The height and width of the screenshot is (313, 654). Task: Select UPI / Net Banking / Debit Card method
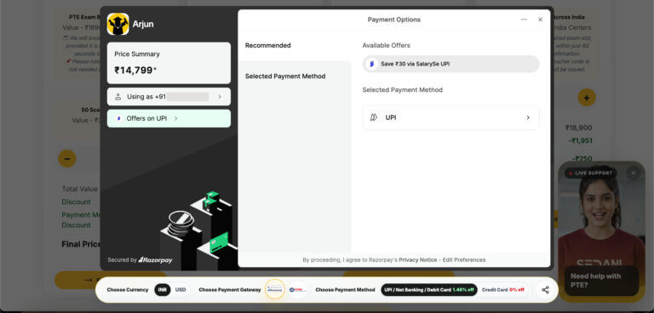(x=429, y=290)
